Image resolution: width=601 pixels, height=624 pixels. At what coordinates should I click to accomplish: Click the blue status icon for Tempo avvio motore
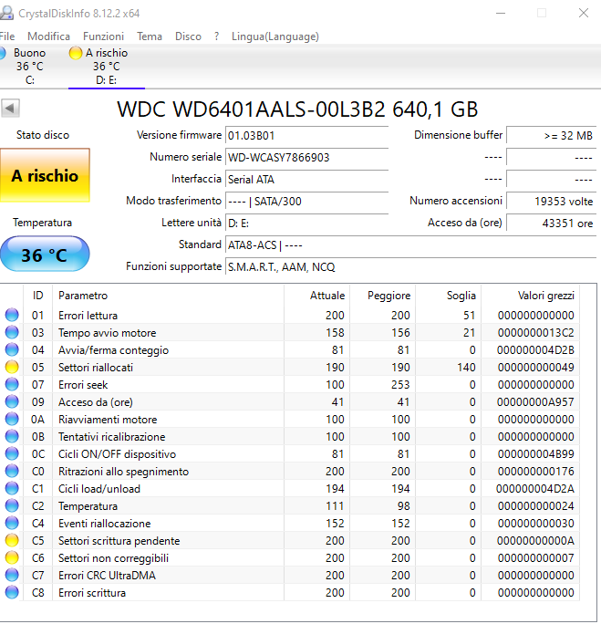coord(12,332)
